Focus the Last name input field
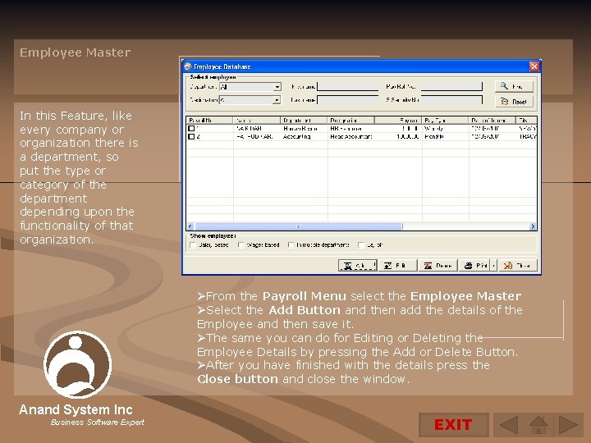591x443 pixels. click(x=347, y=100)
